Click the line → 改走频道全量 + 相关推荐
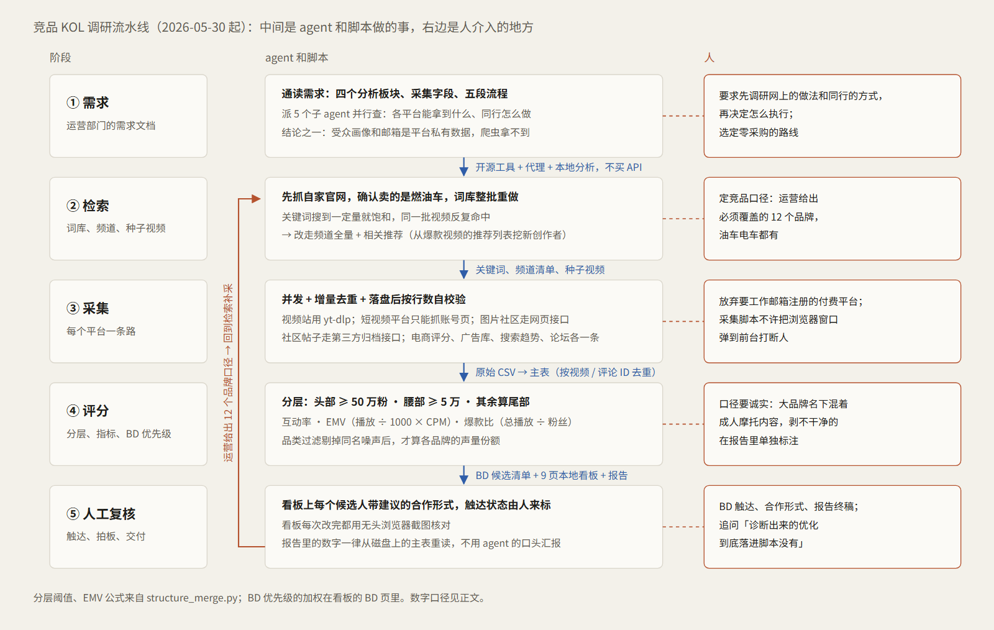Viewport: 994px width, 630px height. click(x=424, y=235)
